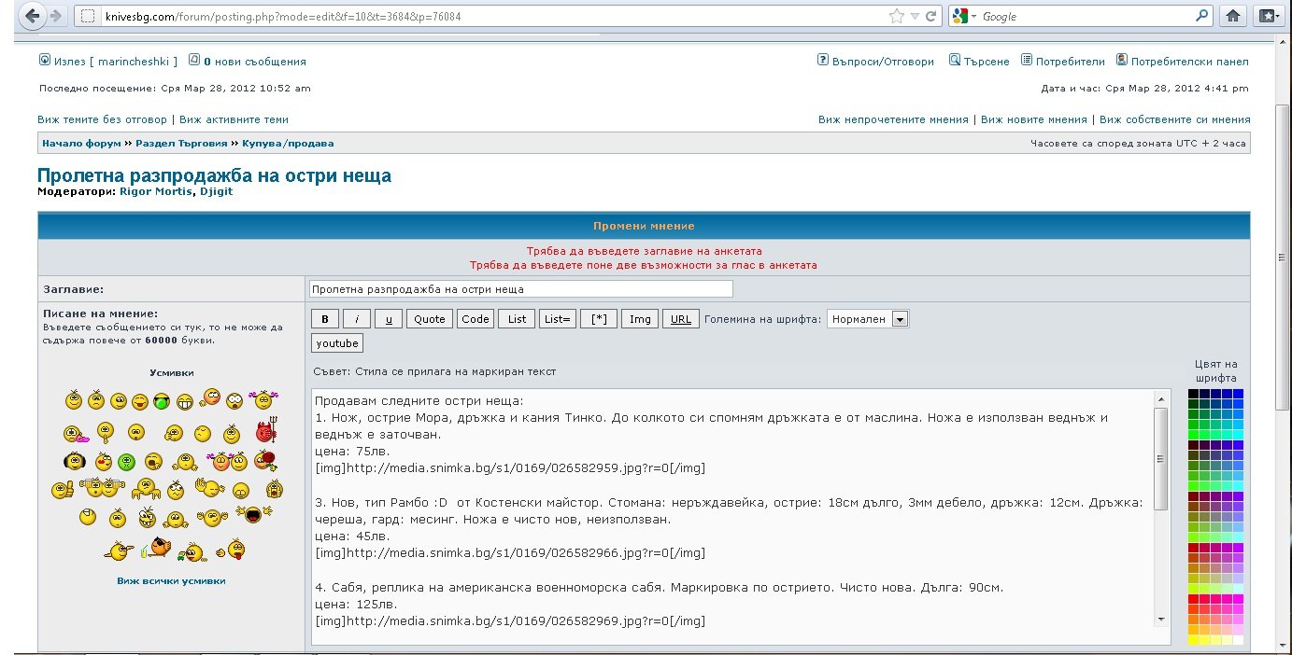Open Потребителски панел
This screenshot has height=655, width=1292.
1183,62
